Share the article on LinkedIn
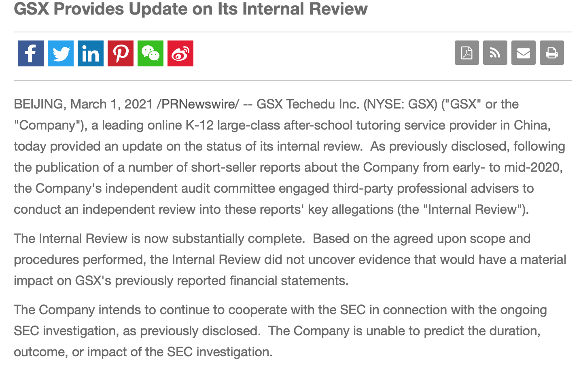 pyautogui.click(x=91, y=53)
